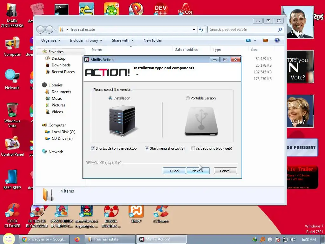Viewport: 325px width, 244px height.
Task: Open Desktop in Favorites
Action: [58, 58]
